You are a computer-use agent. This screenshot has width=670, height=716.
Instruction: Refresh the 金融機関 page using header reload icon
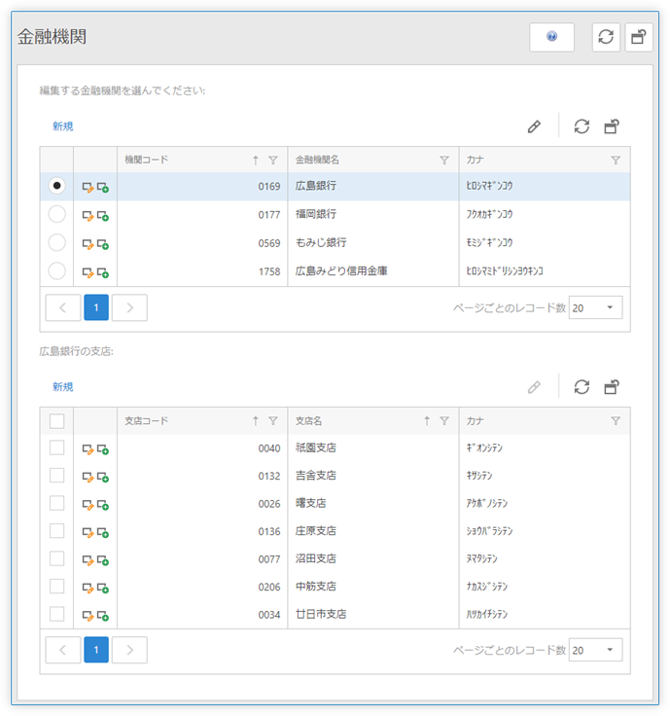(606, 37)
